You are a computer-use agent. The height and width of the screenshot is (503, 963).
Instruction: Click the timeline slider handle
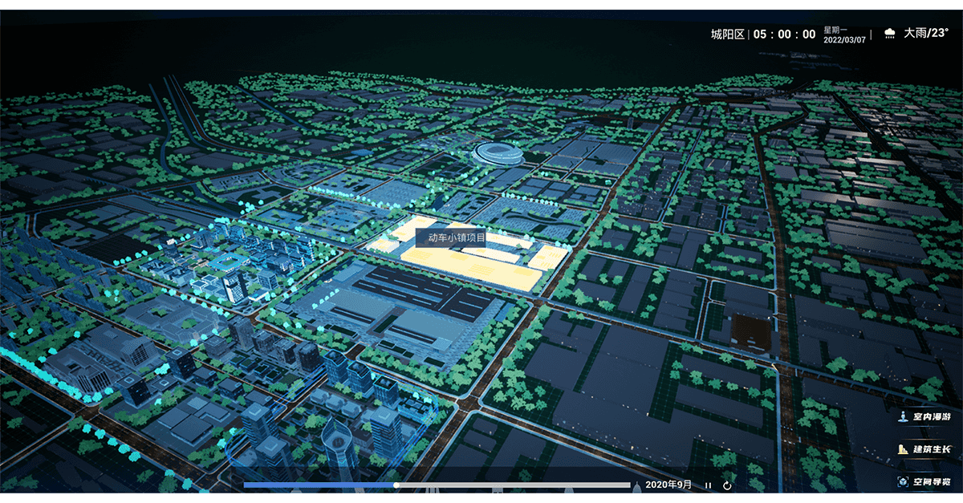[396, 485]
